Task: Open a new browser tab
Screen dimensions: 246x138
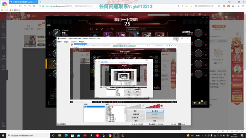Action: pyautogui.click(x=40, y=2)
